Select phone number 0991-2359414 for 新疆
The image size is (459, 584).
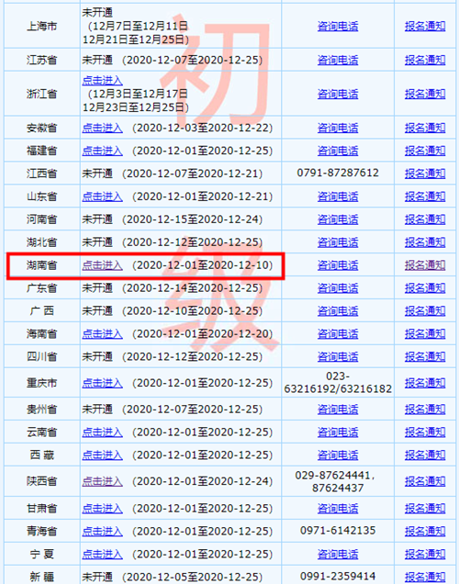pyautogui.click(x=338, y=576)
